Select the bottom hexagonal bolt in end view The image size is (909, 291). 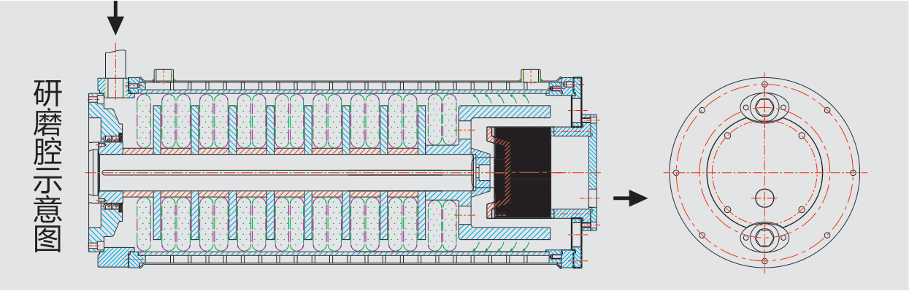point(764,236)
